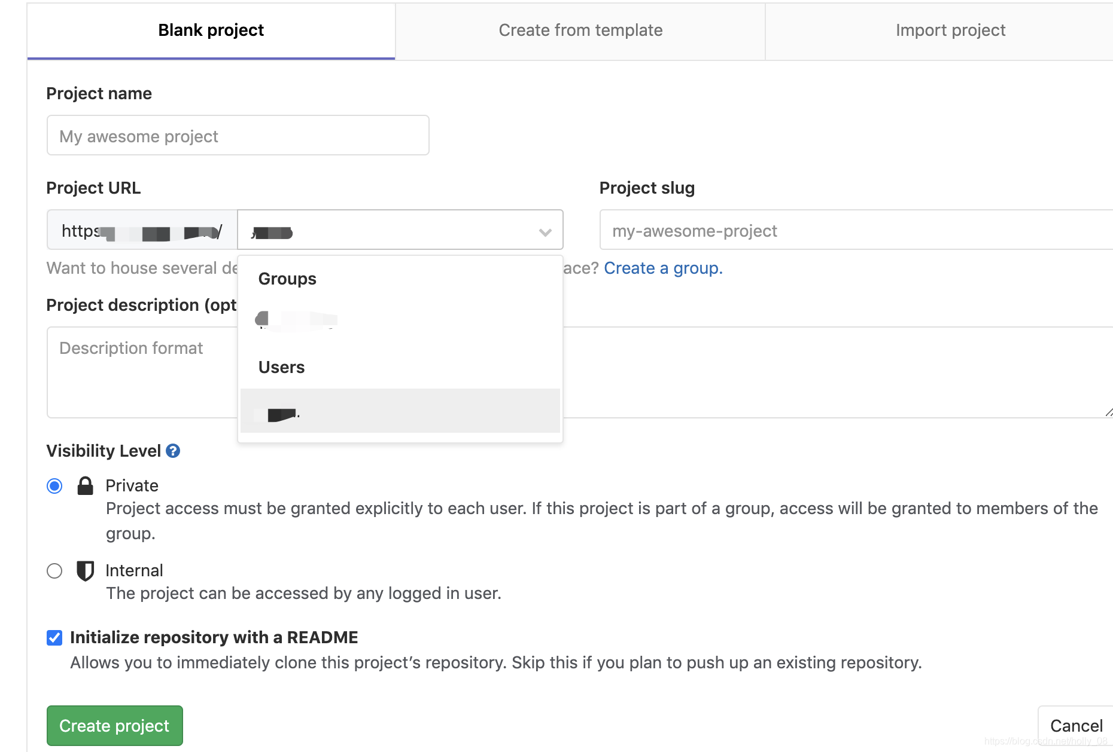Open the Import project tab
The height and width of the screenshot is (752, 1113).
pyautogui.click(x=950, y=30)
